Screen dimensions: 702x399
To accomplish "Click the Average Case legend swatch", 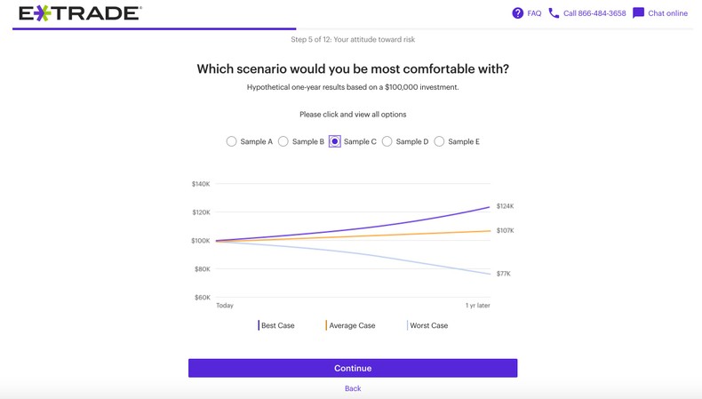I will [x=326, y=325].
